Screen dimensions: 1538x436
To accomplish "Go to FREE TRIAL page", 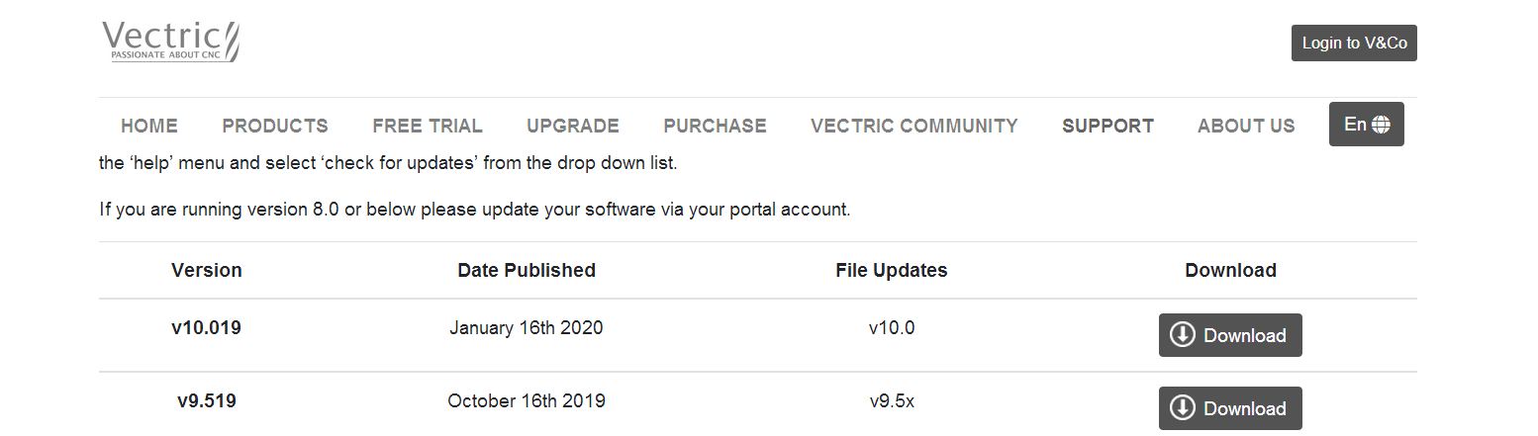I will pyautogui.click(x=428, y=127).
